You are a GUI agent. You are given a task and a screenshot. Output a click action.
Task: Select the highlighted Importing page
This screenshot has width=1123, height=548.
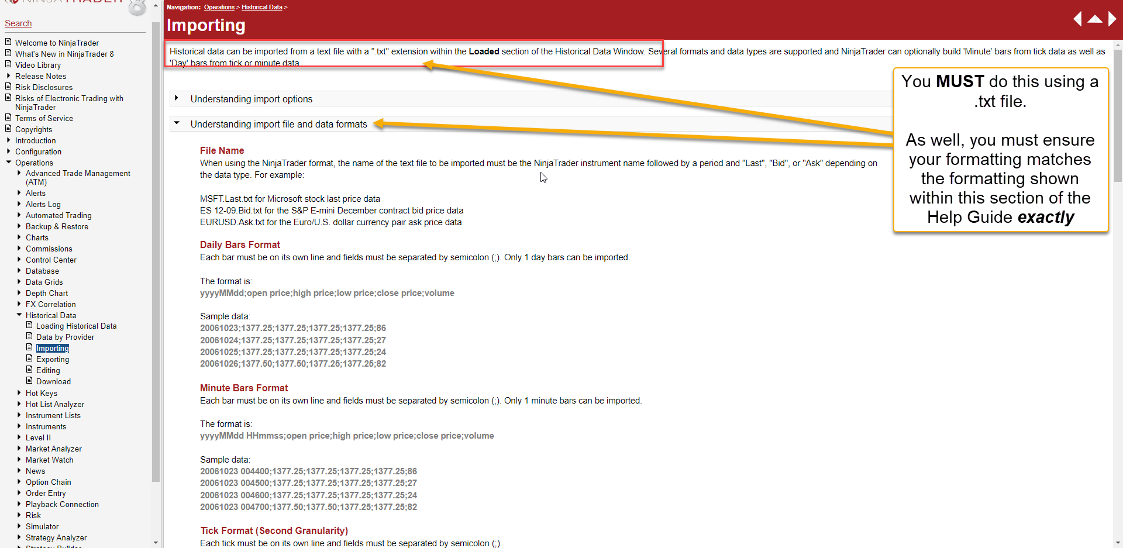click(x=53, y=348)
